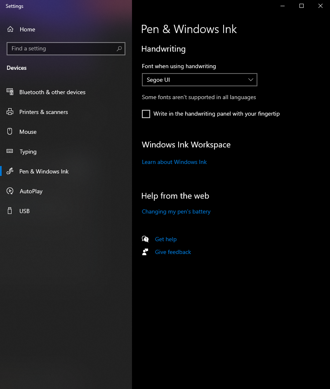Click the USB drive icon
The width and height of the screenshot is (330, 389).
pyautogui.click(x=9, y=211)
